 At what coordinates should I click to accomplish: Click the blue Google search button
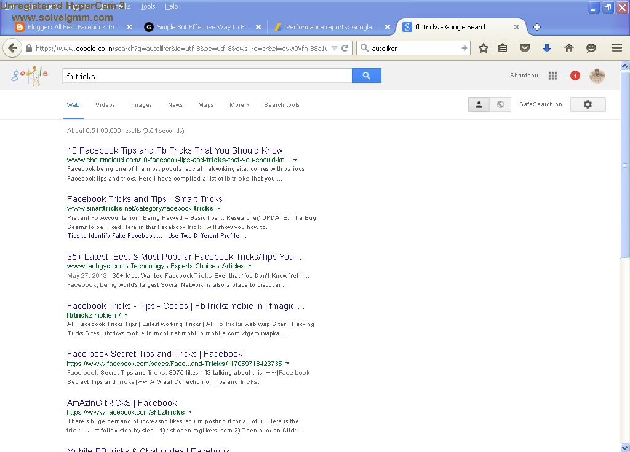click(367, 76)
